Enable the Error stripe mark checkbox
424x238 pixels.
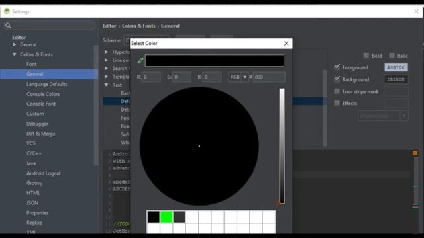pyautogui.click(x=337, y=91)
